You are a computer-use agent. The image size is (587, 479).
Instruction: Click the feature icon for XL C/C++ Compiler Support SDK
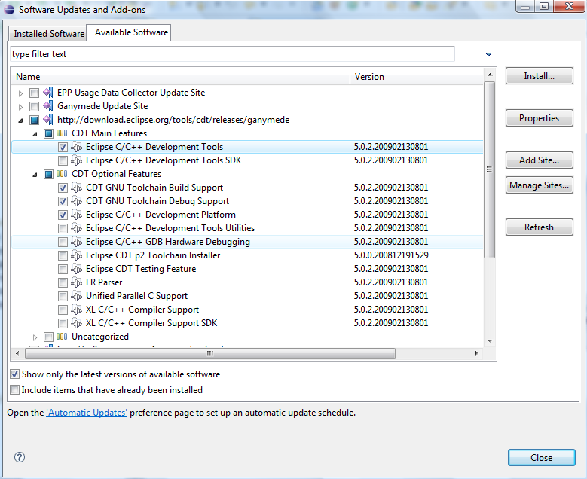tap(76, 323)
